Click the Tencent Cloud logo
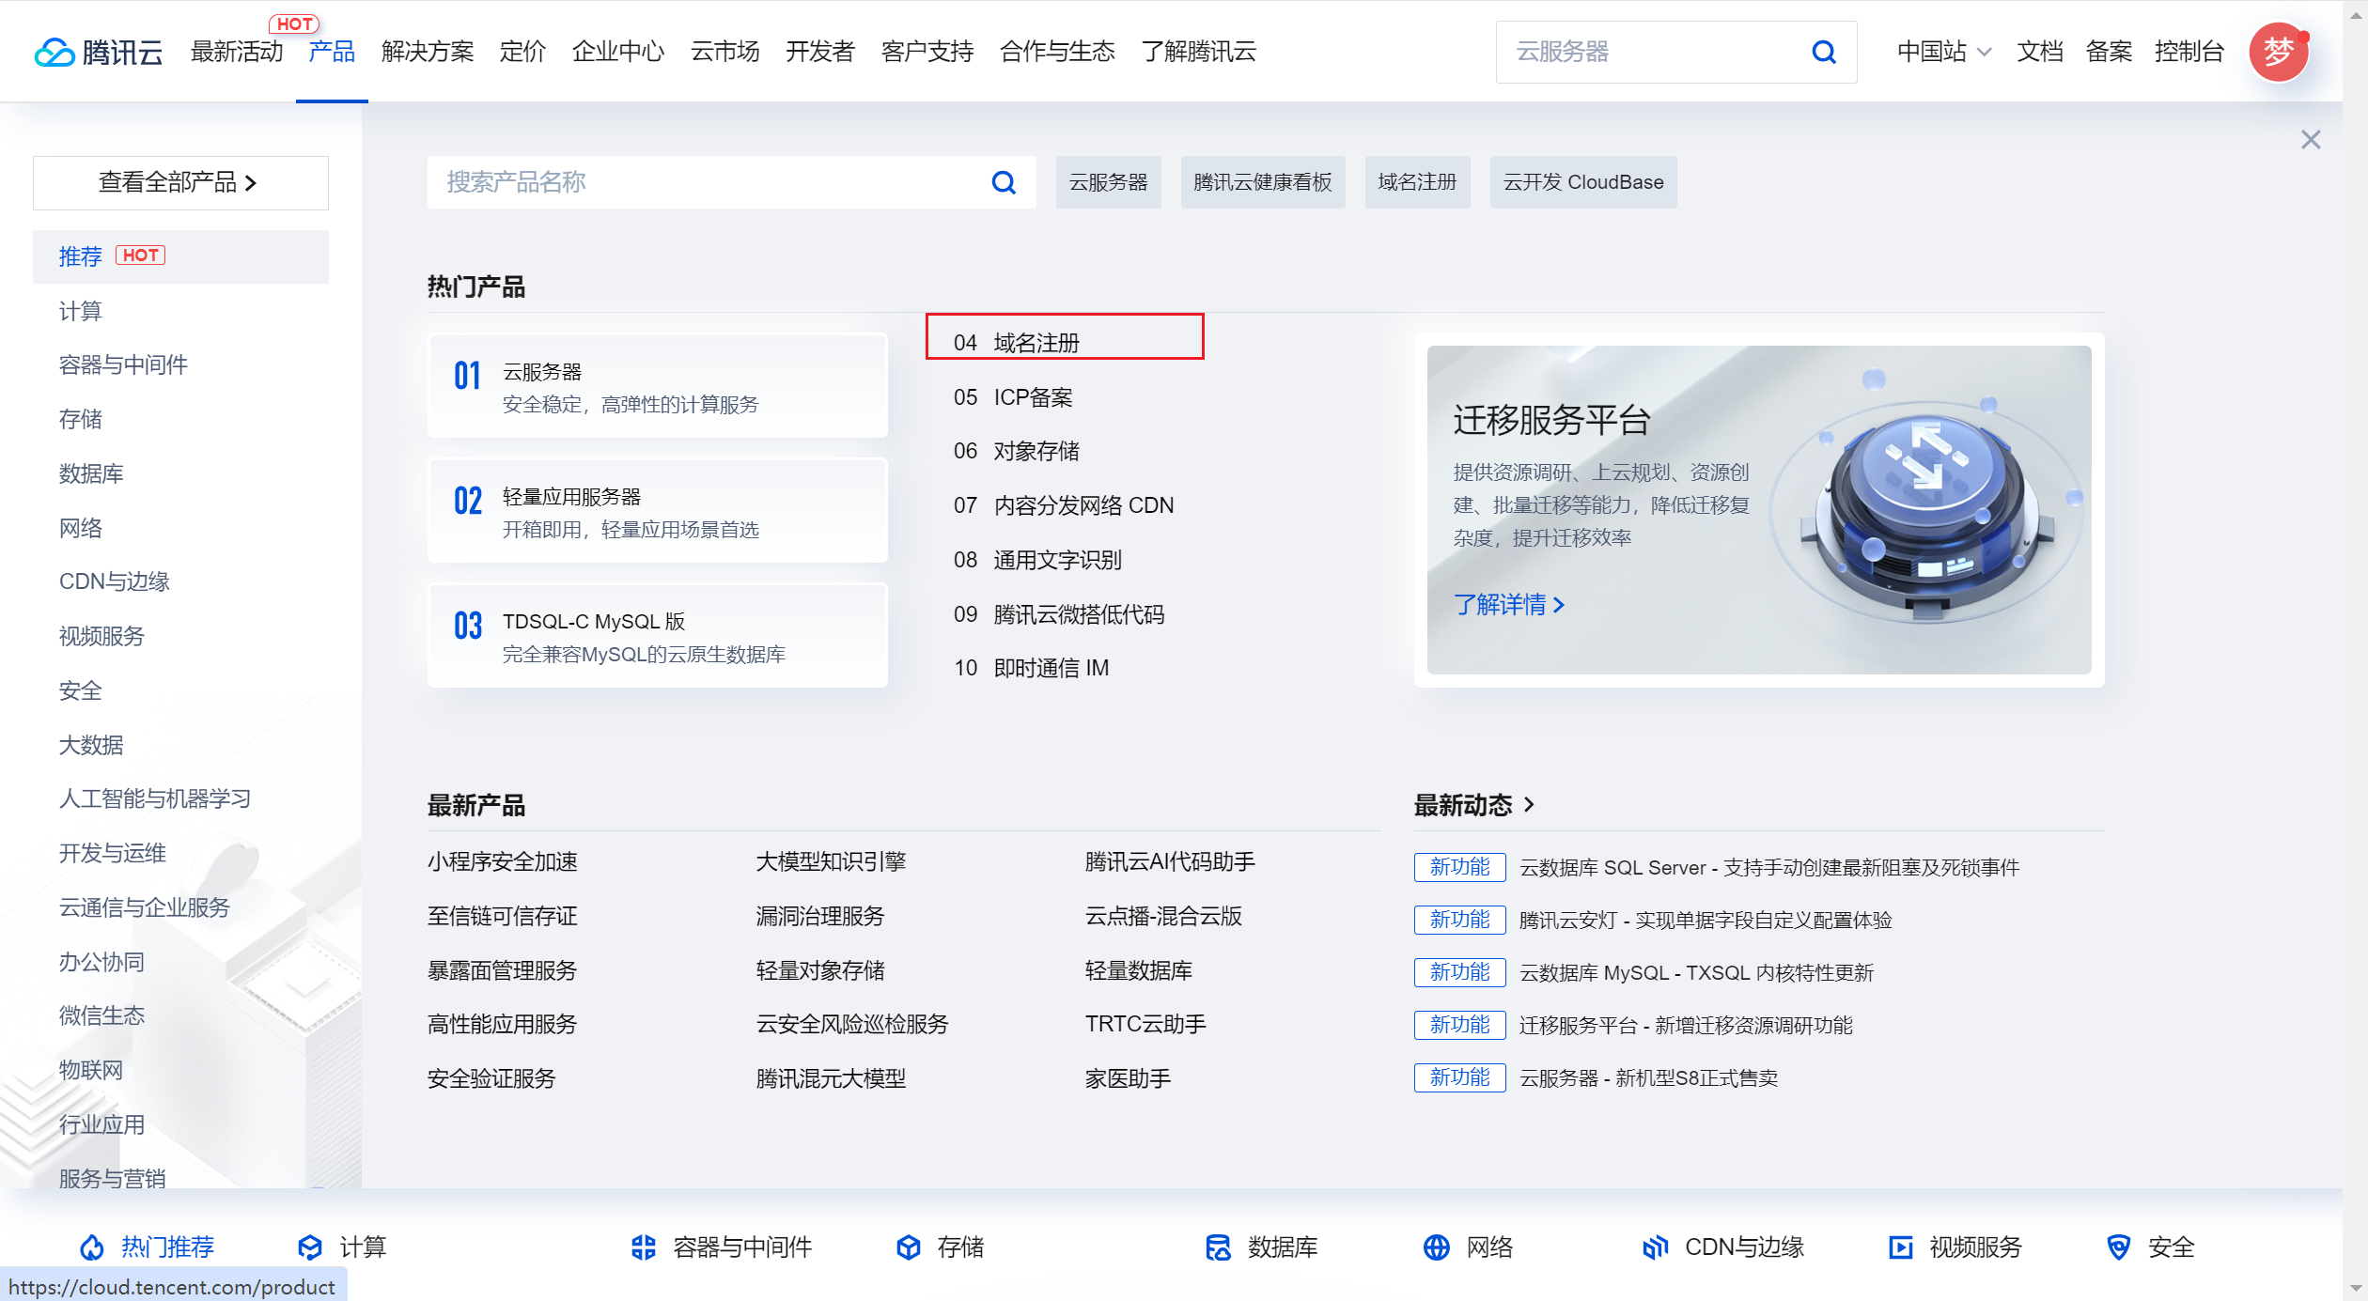The width and height of the screenshot is (2368, 1301). click(99, 52)
